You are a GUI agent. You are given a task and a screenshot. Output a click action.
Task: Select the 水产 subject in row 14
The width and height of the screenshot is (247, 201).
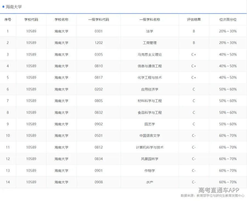pos(149,182)
